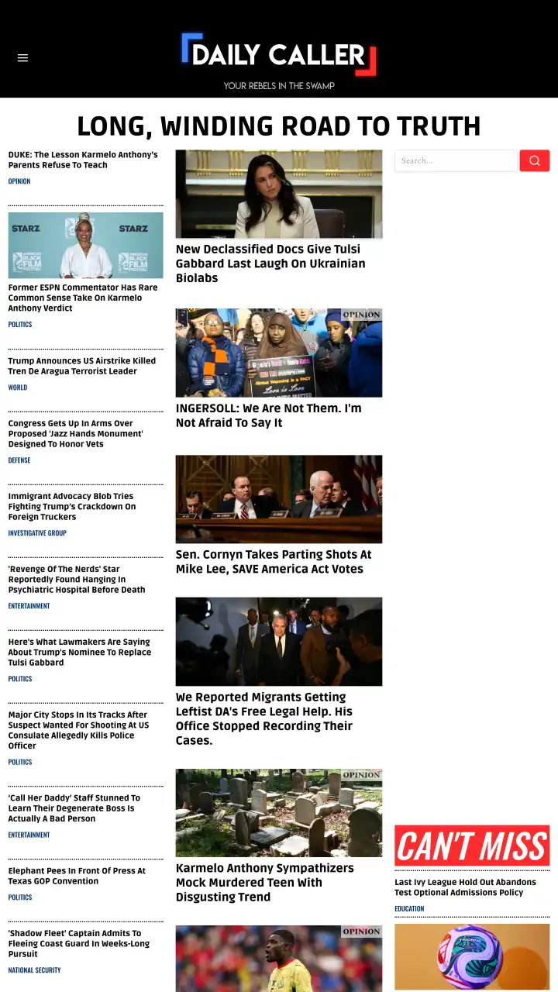Open the Tulsi Gabbard photo thumbnail

pos(279,194)
